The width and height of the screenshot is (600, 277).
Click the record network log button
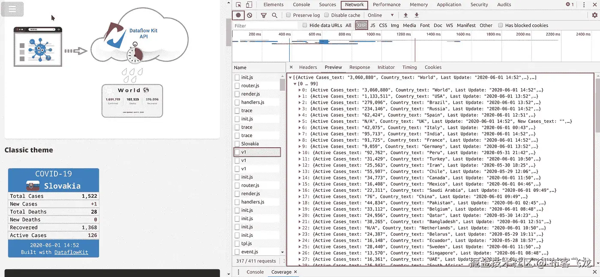coord(238,15)
